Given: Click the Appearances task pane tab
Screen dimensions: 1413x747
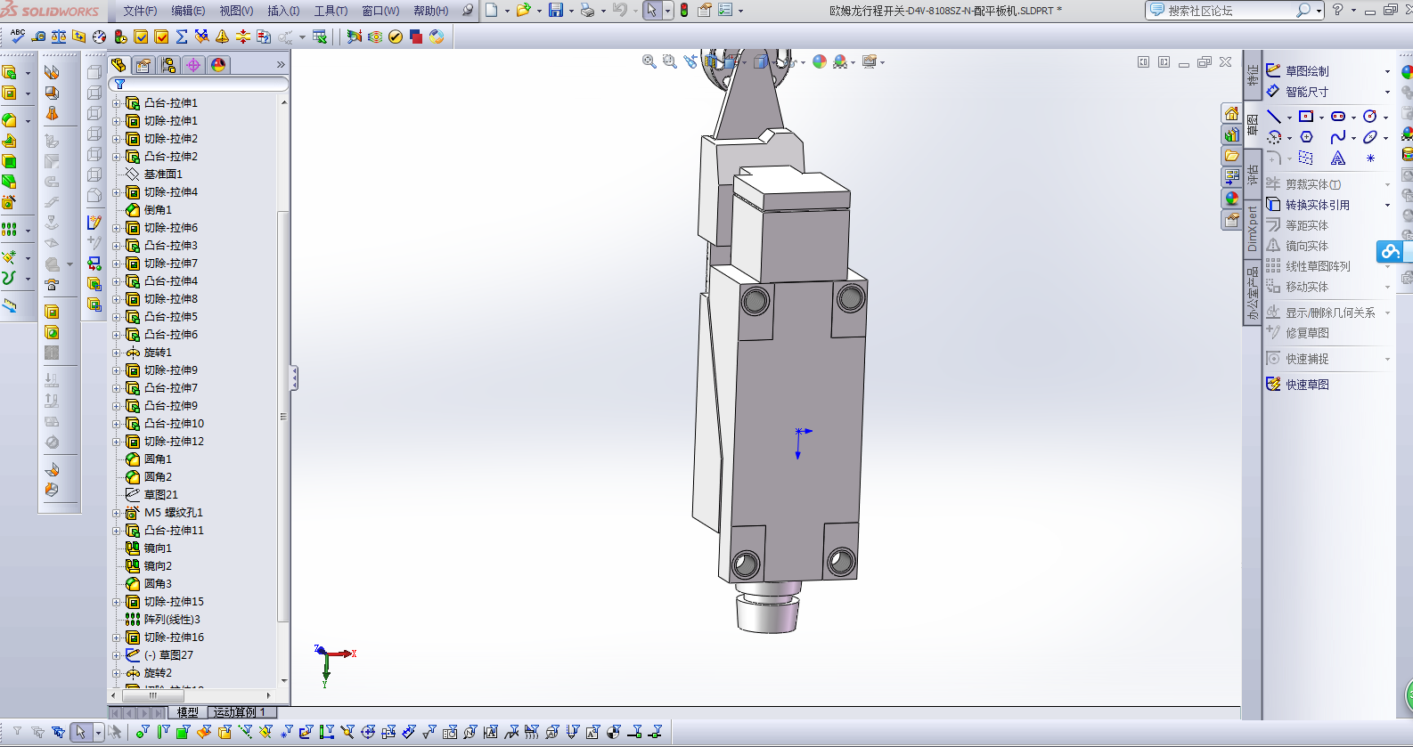Looking at the screenshot, I should coord(1231,199).
